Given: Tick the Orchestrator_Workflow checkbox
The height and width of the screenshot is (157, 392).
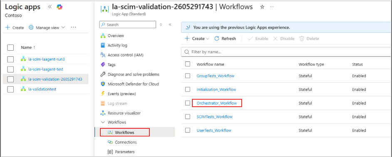Looking at the screenshot, I should [188, 103].
